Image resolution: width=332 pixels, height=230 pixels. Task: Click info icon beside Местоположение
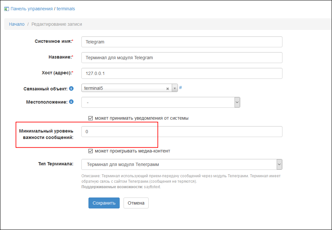pyautogui.click(x=71, y=102)
